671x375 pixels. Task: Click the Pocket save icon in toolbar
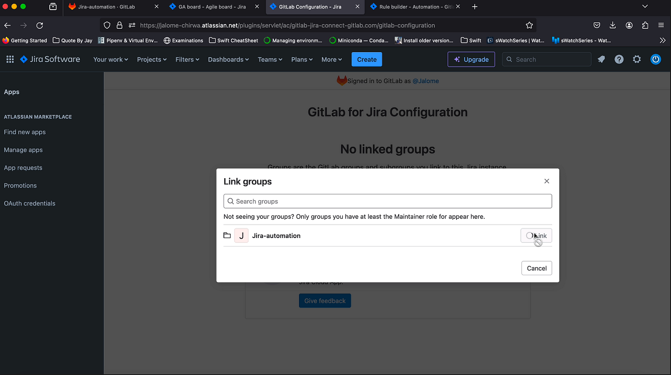[597, 25]
